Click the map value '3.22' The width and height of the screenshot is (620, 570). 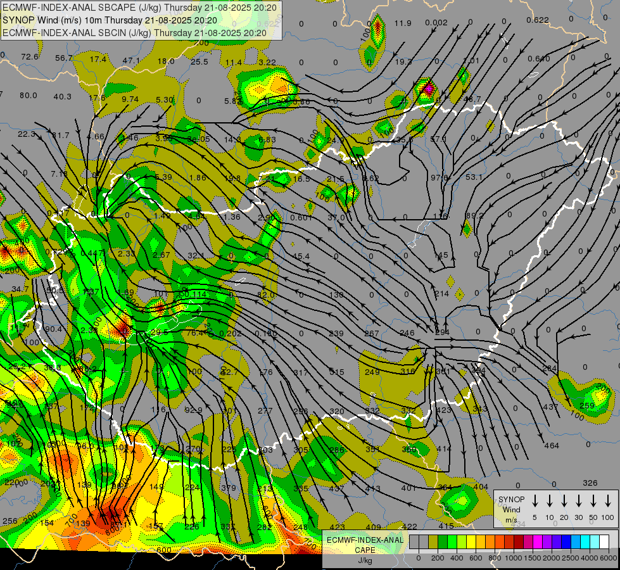tap(267, 62)
